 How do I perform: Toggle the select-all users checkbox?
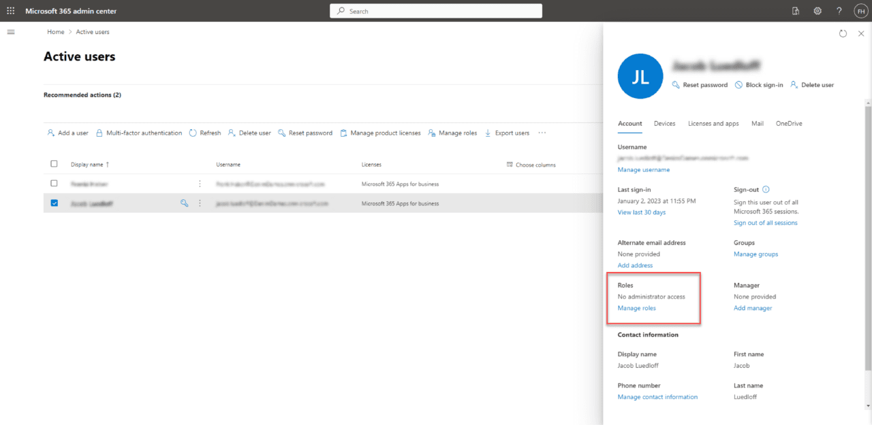[54, 164]
